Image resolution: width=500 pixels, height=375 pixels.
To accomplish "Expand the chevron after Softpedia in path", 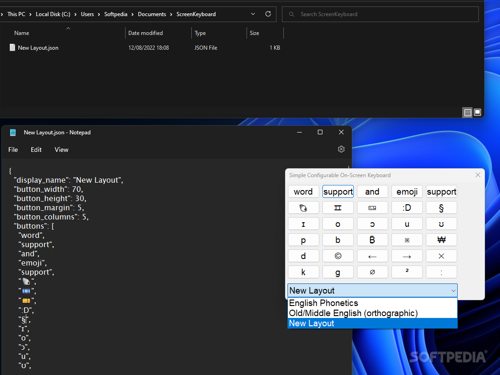I will pyautogui.click(x=132, y=14).
